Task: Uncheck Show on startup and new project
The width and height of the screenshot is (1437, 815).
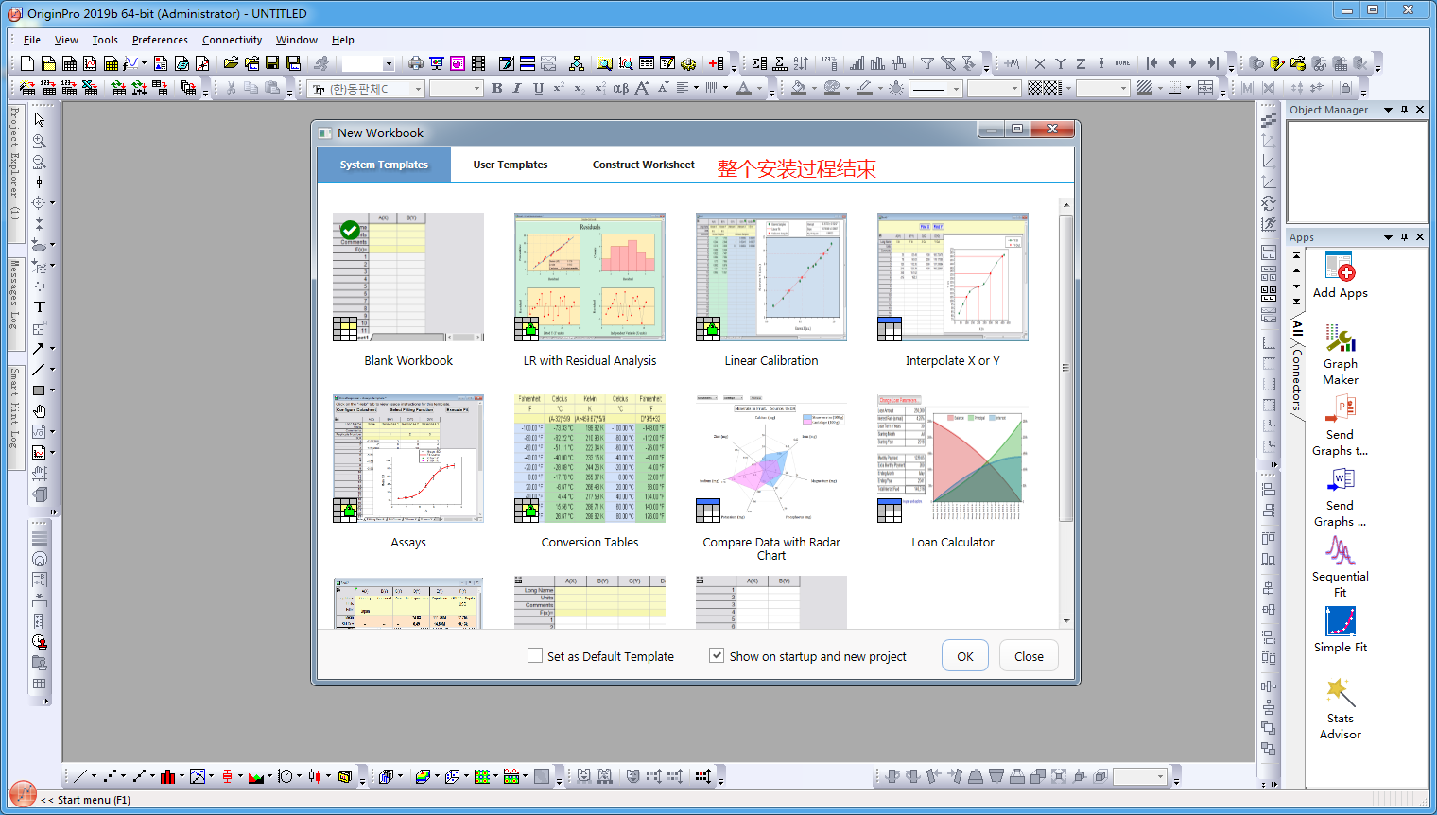Action: coord(717,655)
